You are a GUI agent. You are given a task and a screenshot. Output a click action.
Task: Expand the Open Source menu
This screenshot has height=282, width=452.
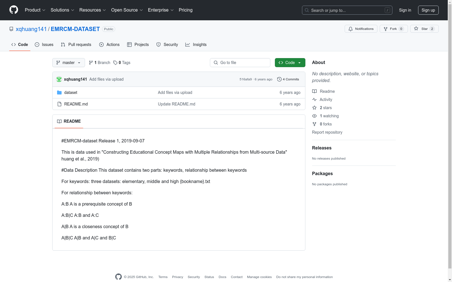click(x=127, y=10)
